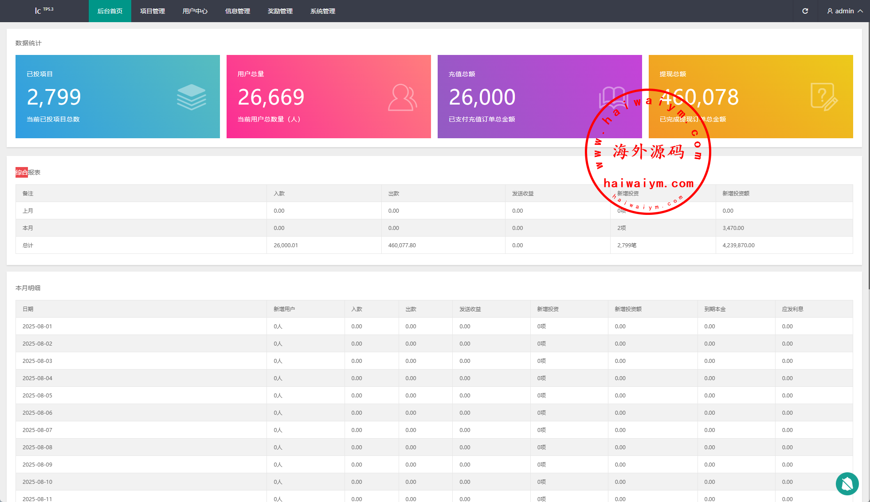The image size is (870, 502).
Task: Open the 项目管理 menu
Action: [152, 11]
